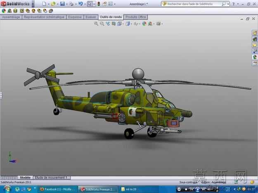Click the View Settings icon in heads-up toolbar
Screen dimensions: 258x193
pyautogui.click(x=158, y=24)
